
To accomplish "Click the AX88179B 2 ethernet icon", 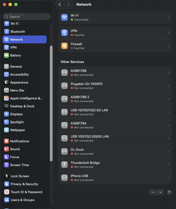I will 64,99.
